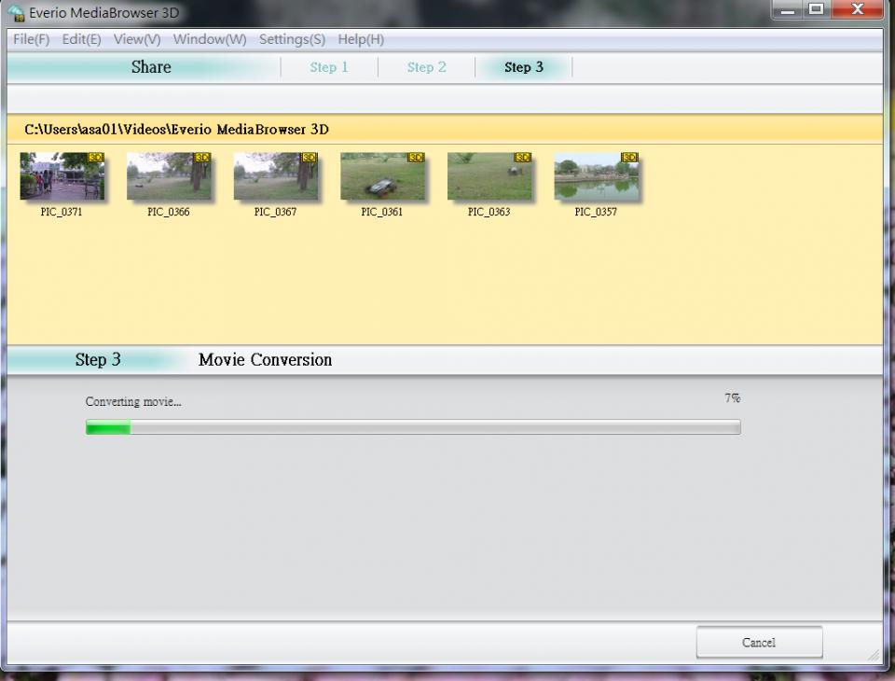Screen dimensions: 895x681
Task: Click the 3D badge on PIC_0361
Action: pos(416,157)
